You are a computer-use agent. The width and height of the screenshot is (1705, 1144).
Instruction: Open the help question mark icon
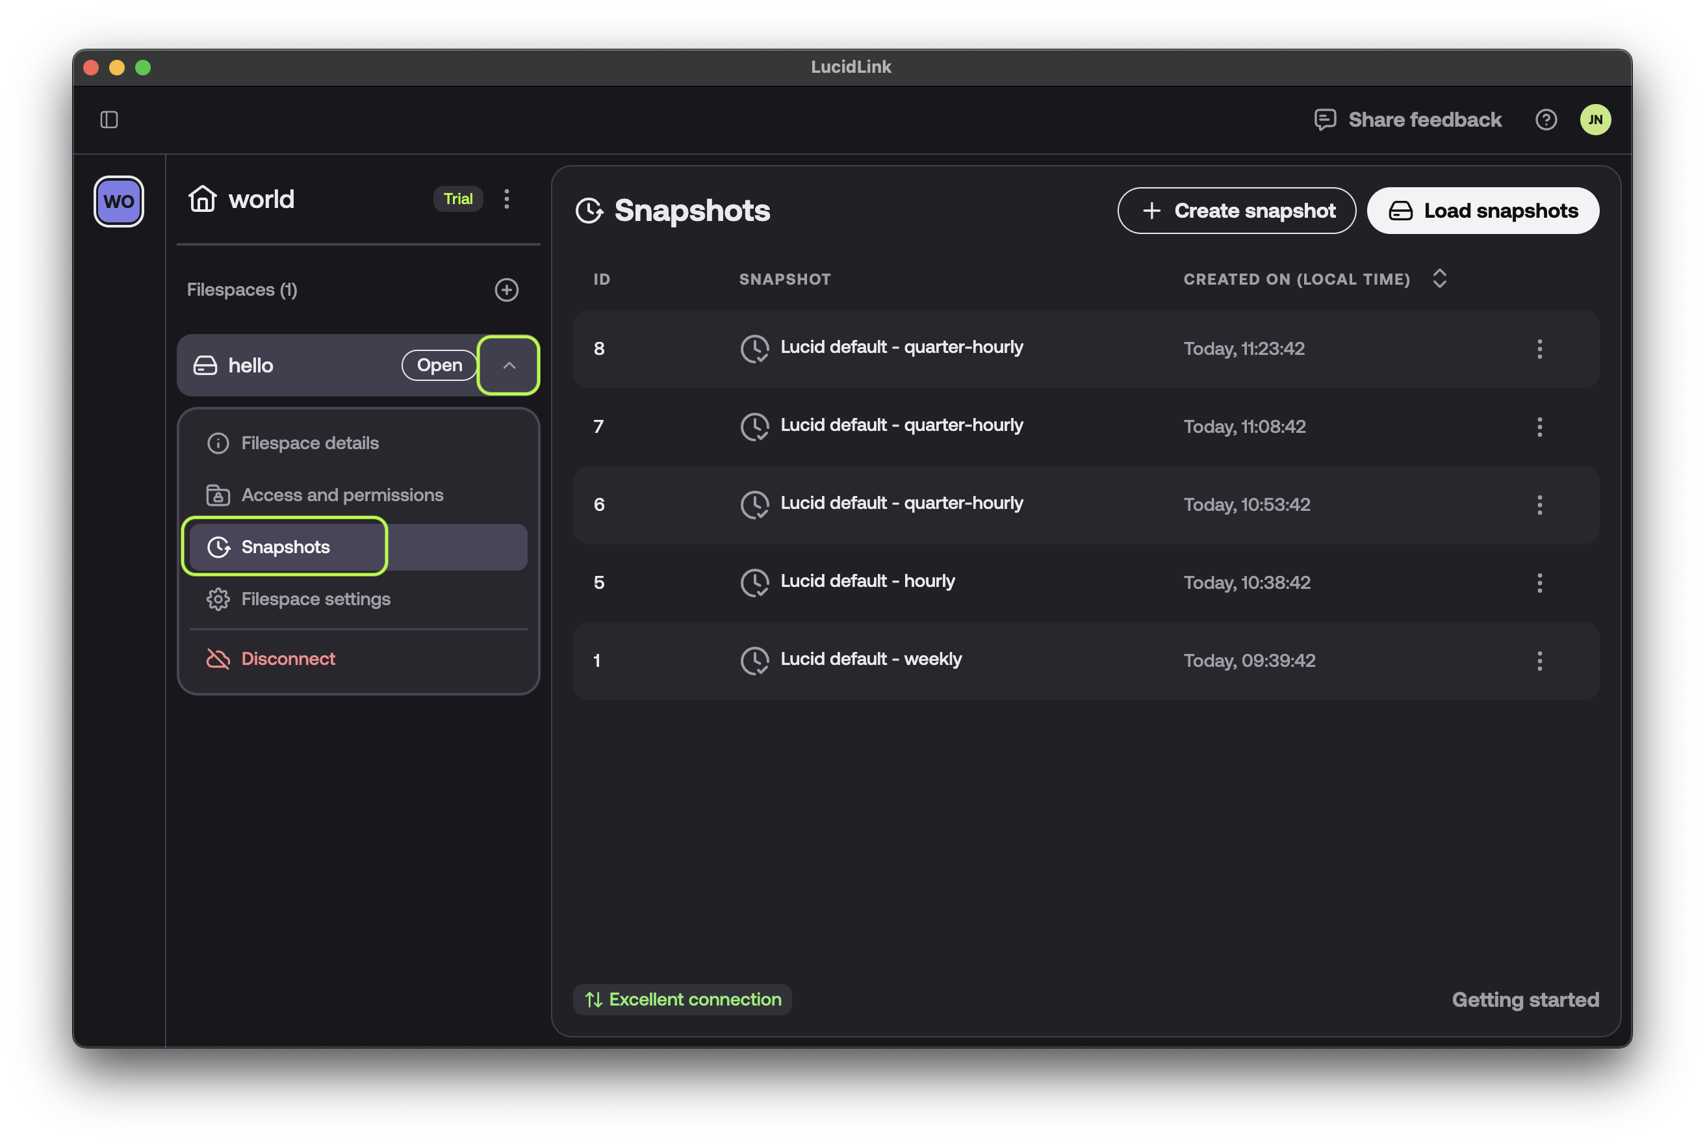1545,120
